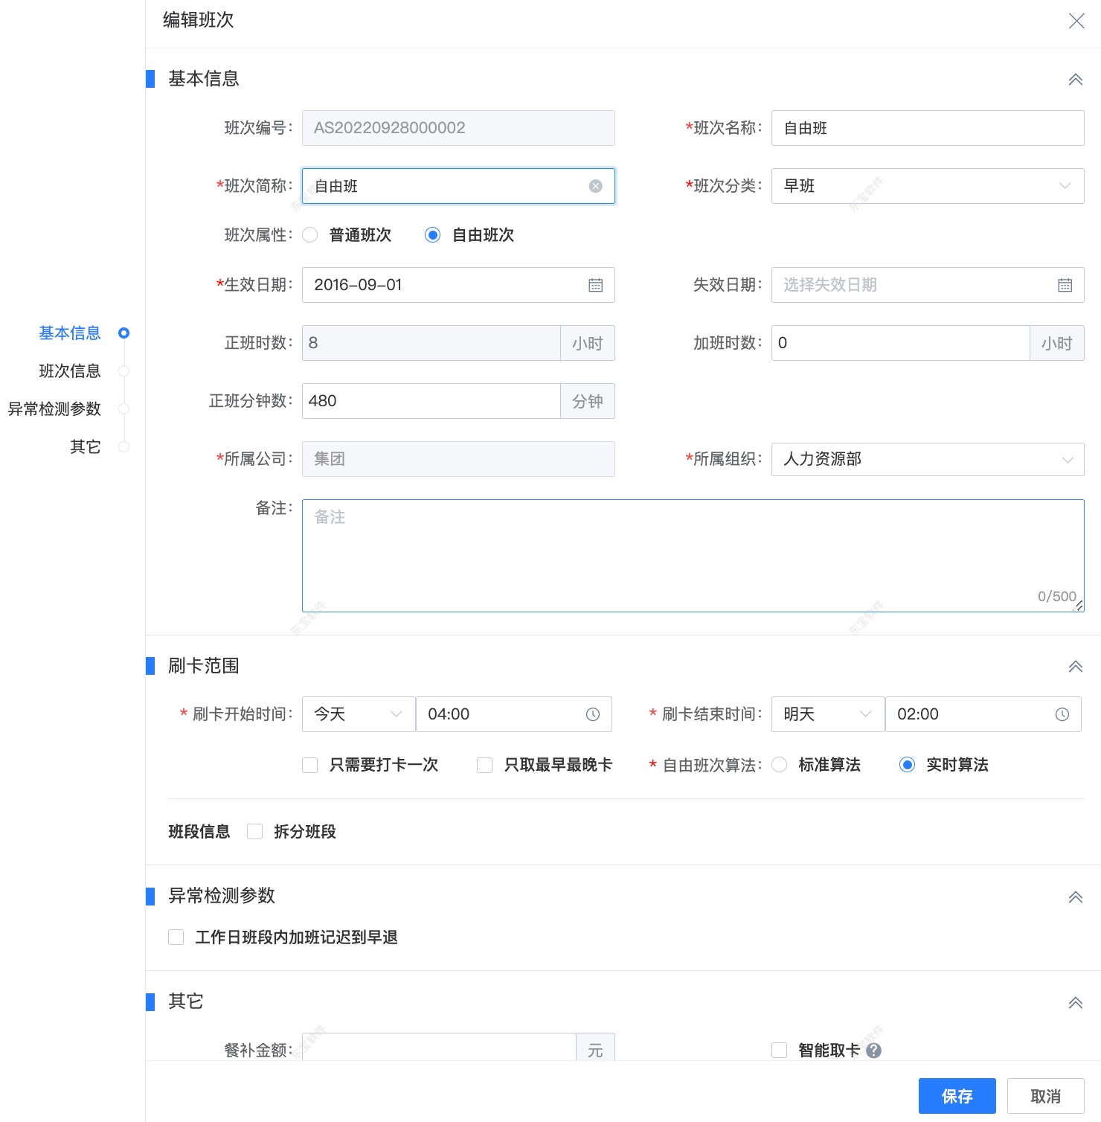Click the 保存 button
The image size is (1101, 1122).
[x=957, y=1096]
